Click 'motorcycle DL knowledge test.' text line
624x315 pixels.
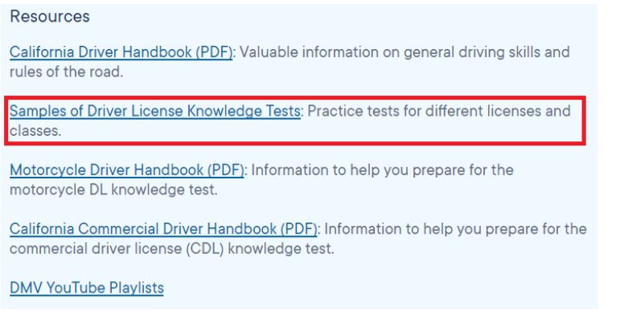click(113, 190)
